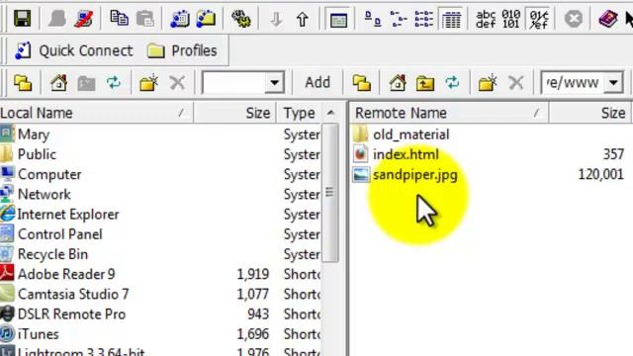Image resolution: width=633 pixels, height=356 pixels.
Task: Click the local pane delete X icon
Action: coord(177,83)
